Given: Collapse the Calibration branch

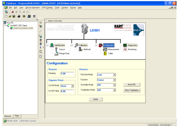Looking at the screenshot, I should [72, 45].
